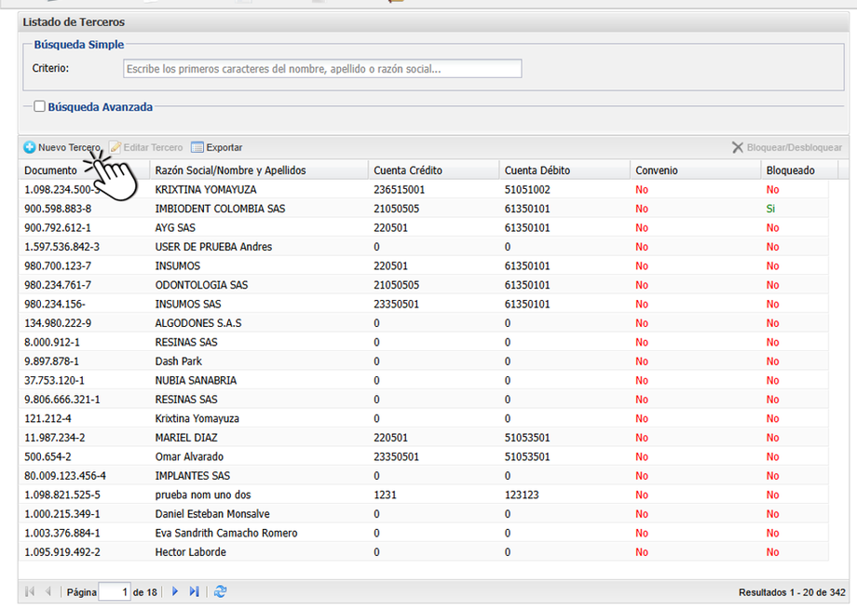Enable the Búsqueda Avanzada checkbox

[x=39, y=106]
